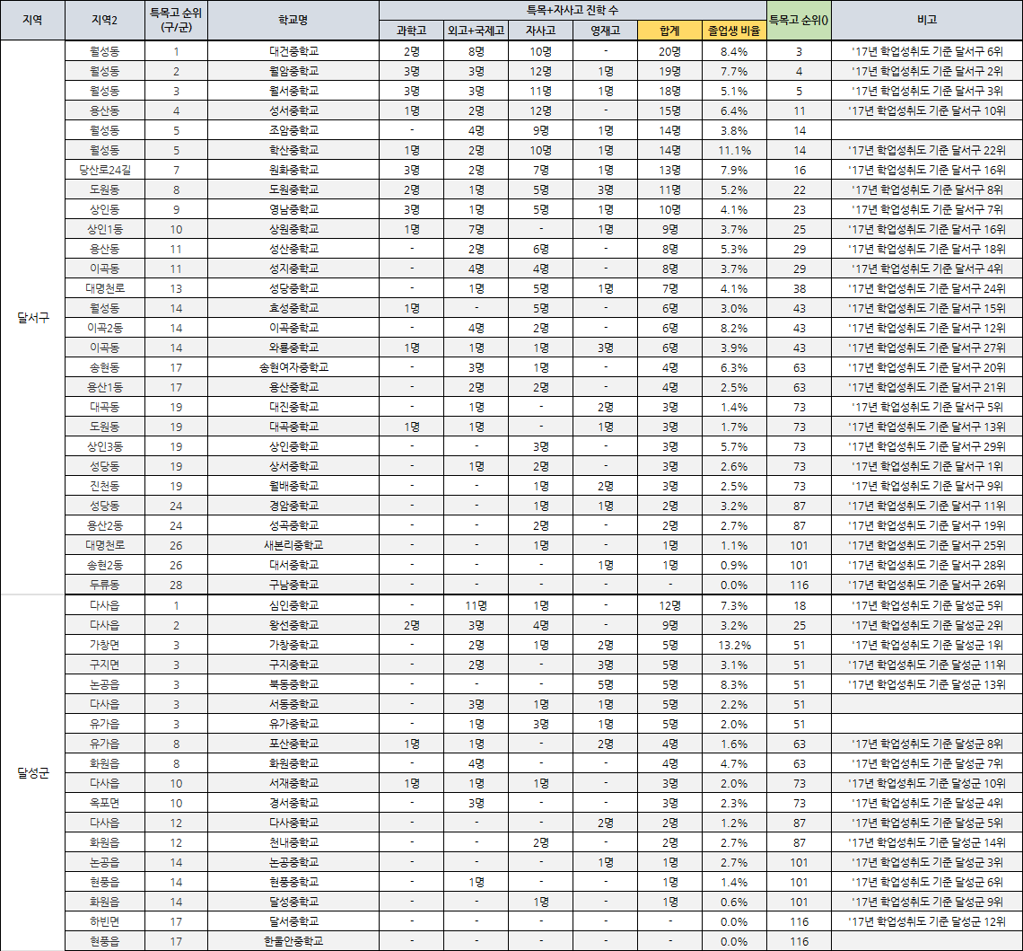Select the 외고+국제고 column header
The image size is (1023, 951).
[x=476, y=31]
